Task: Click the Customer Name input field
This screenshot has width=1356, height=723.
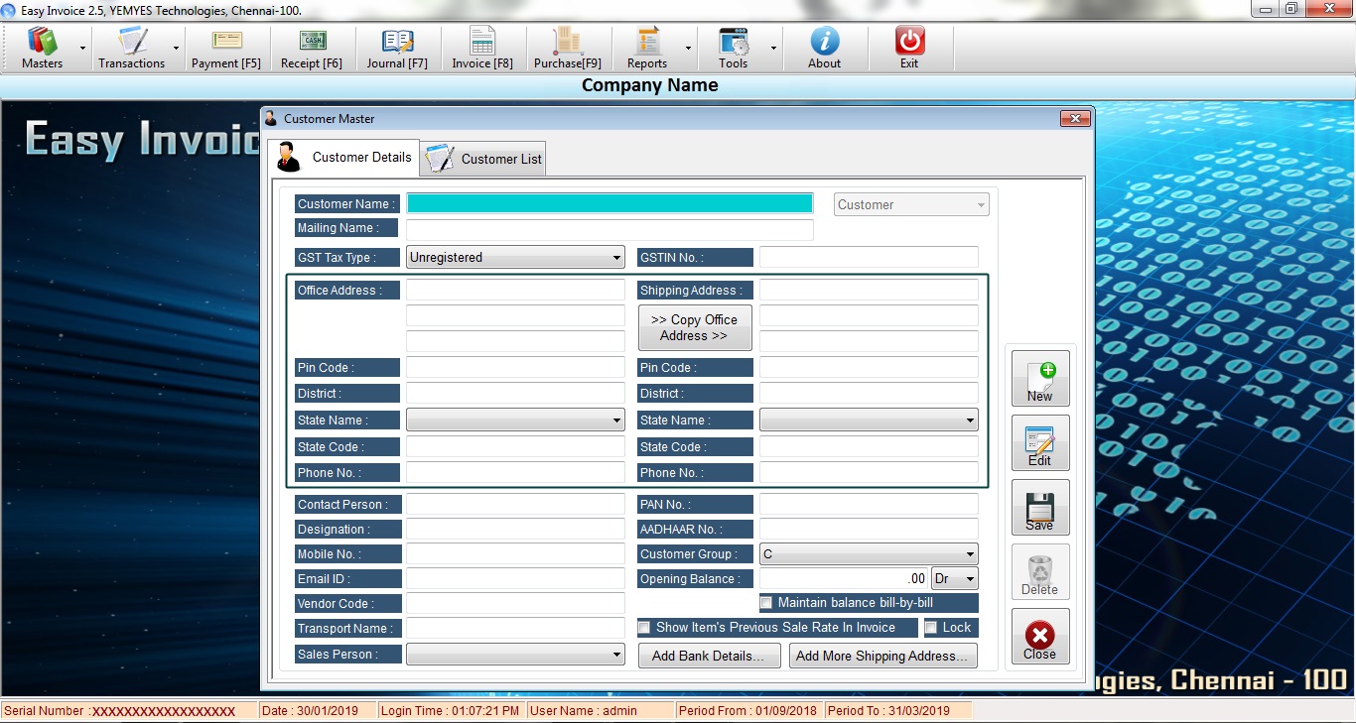Action: [610, 204]
